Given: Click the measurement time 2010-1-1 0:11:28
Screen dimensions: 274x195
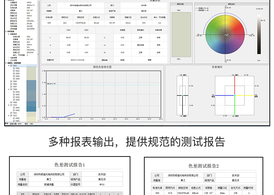Looking at the screenshot, I should pyautogui.click(x=77, y=60).
